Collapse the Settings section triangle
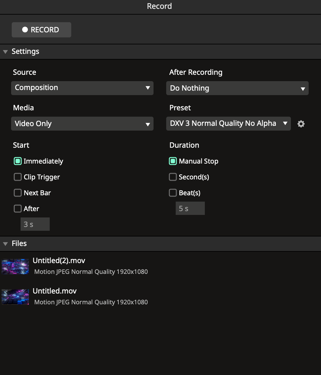Screen dimensions: 321x375 pos(5,52)
